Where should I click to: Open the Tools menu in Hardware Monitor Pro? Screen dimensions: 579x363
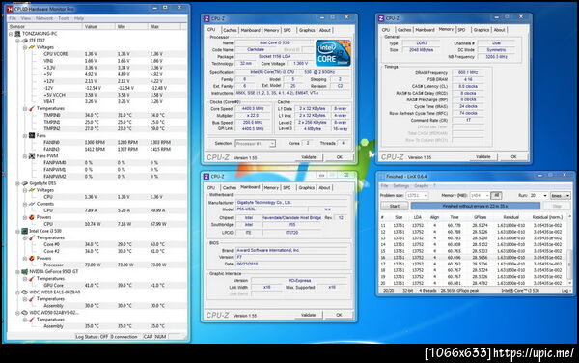(64, 18)
